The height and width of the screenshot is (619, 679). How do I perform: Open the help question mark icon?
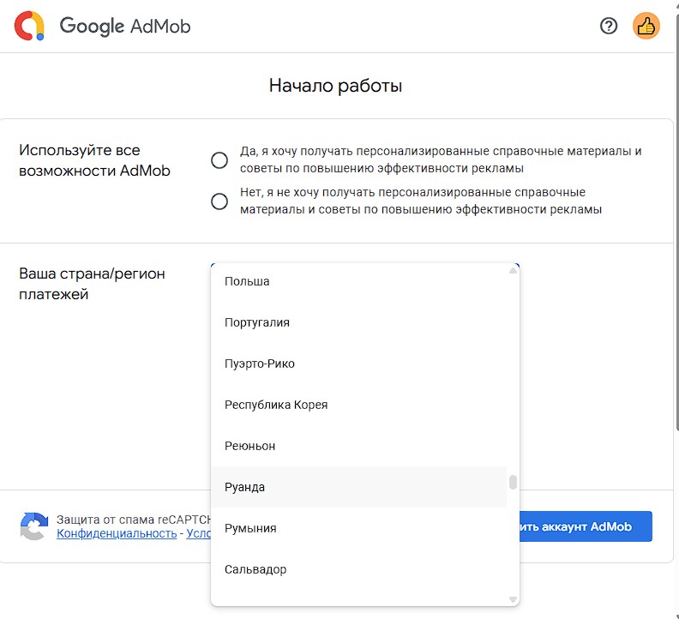[609, 26]
